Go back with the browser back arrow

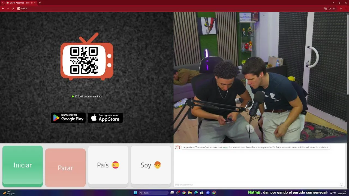3,8
